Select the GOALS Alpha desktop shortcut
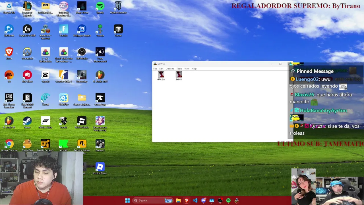Image resolution: width=364 pixels, height=205 pixels. pos(45,122)
